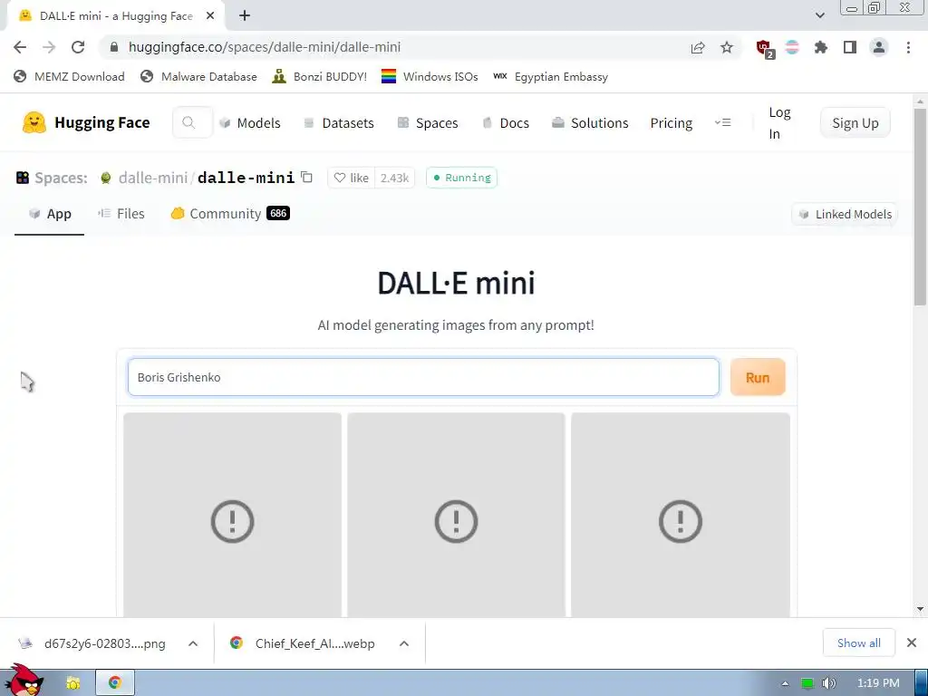Close the DALL·E mini browser tab

pos(209,16)
